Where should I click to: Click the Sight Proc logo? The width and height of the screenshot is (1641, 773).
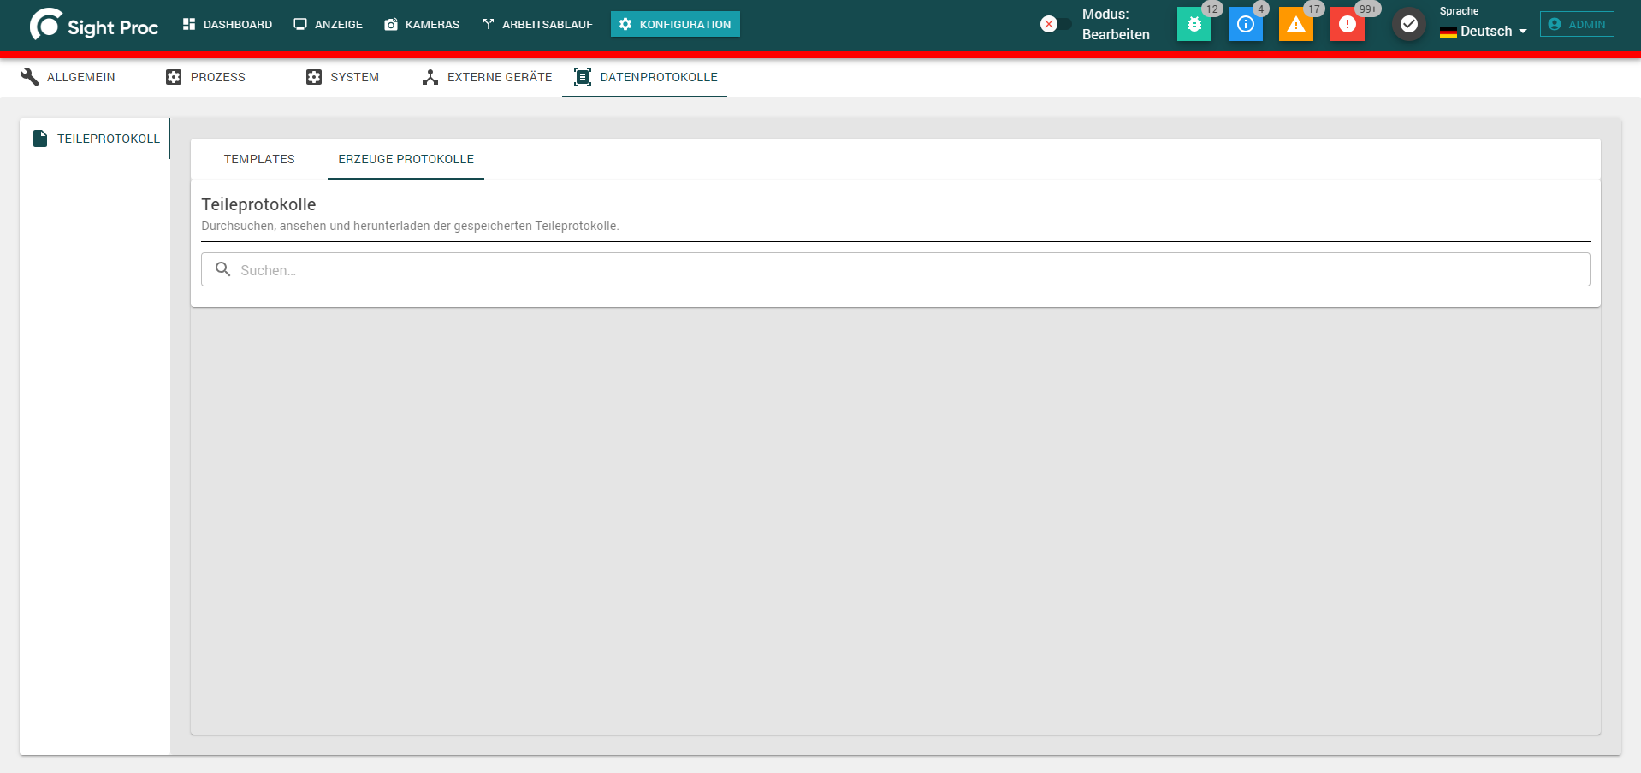pos(94,25)
